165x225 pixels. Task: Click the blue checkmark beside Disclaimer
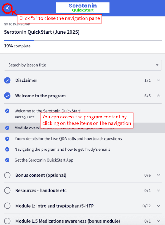click(x=7, y=80)
